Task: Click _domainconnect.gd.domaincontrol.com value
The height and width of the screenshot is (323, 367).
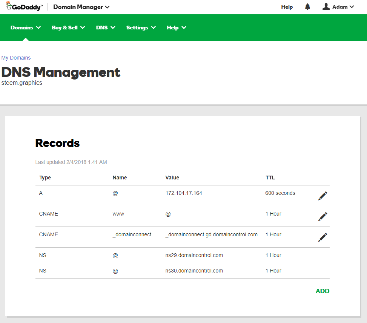Action: click(211, 234)
